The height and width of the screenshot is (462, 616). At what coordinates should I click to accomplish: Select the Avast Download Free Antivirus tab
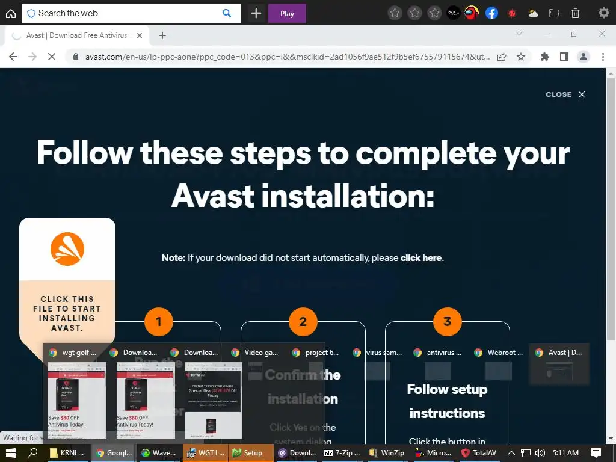pyautogui.click(x=76, y=35)
